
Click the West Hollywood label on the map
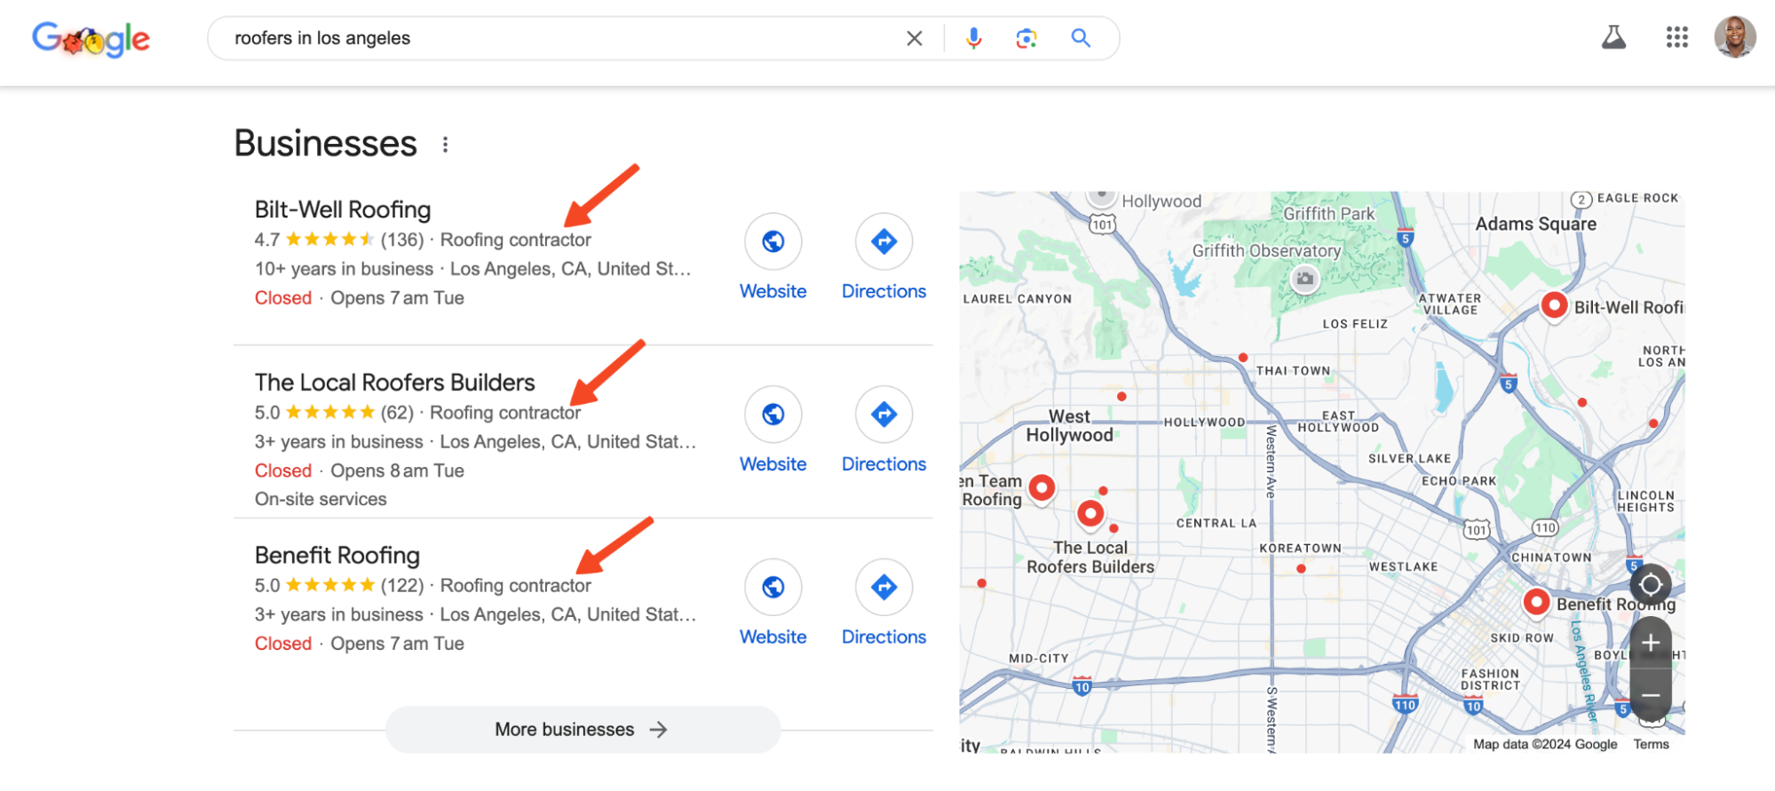coord(1069,426)
